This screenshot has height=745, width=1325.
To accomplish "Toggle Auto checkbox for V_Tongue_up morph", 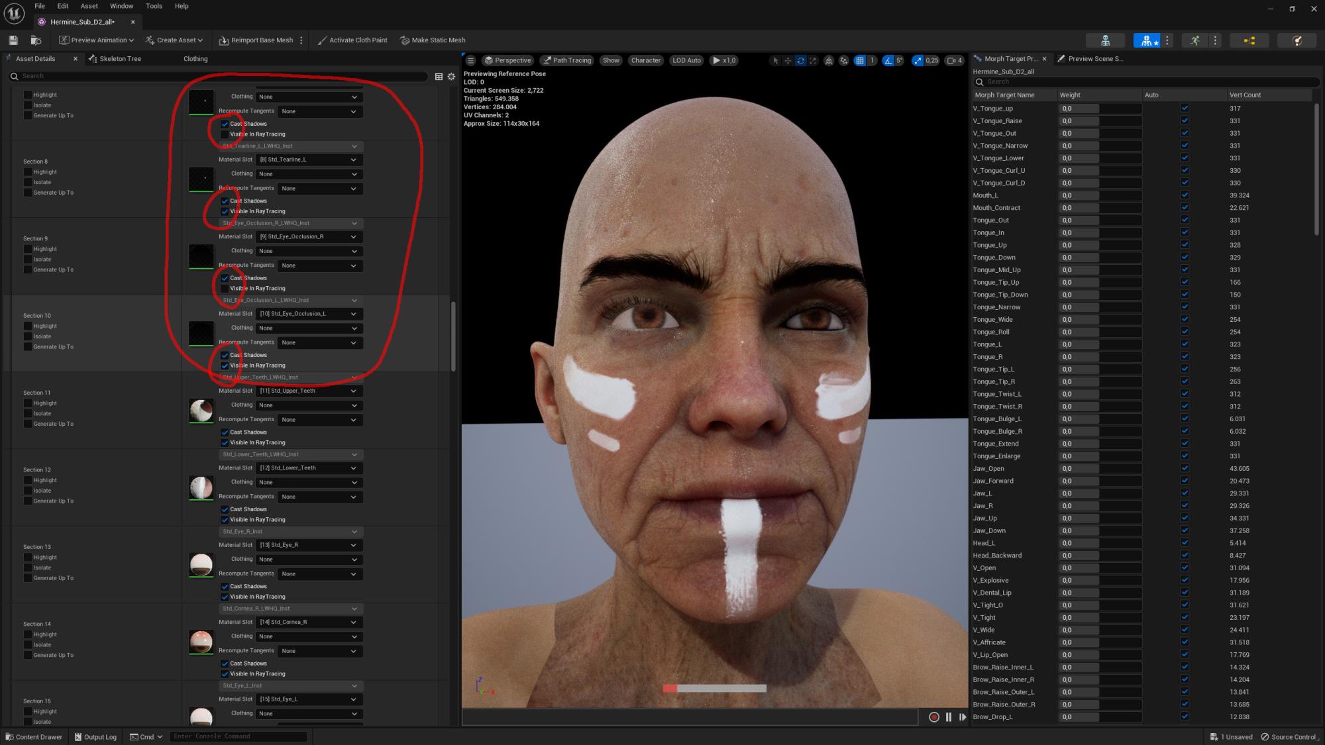I will [1185, 109].
